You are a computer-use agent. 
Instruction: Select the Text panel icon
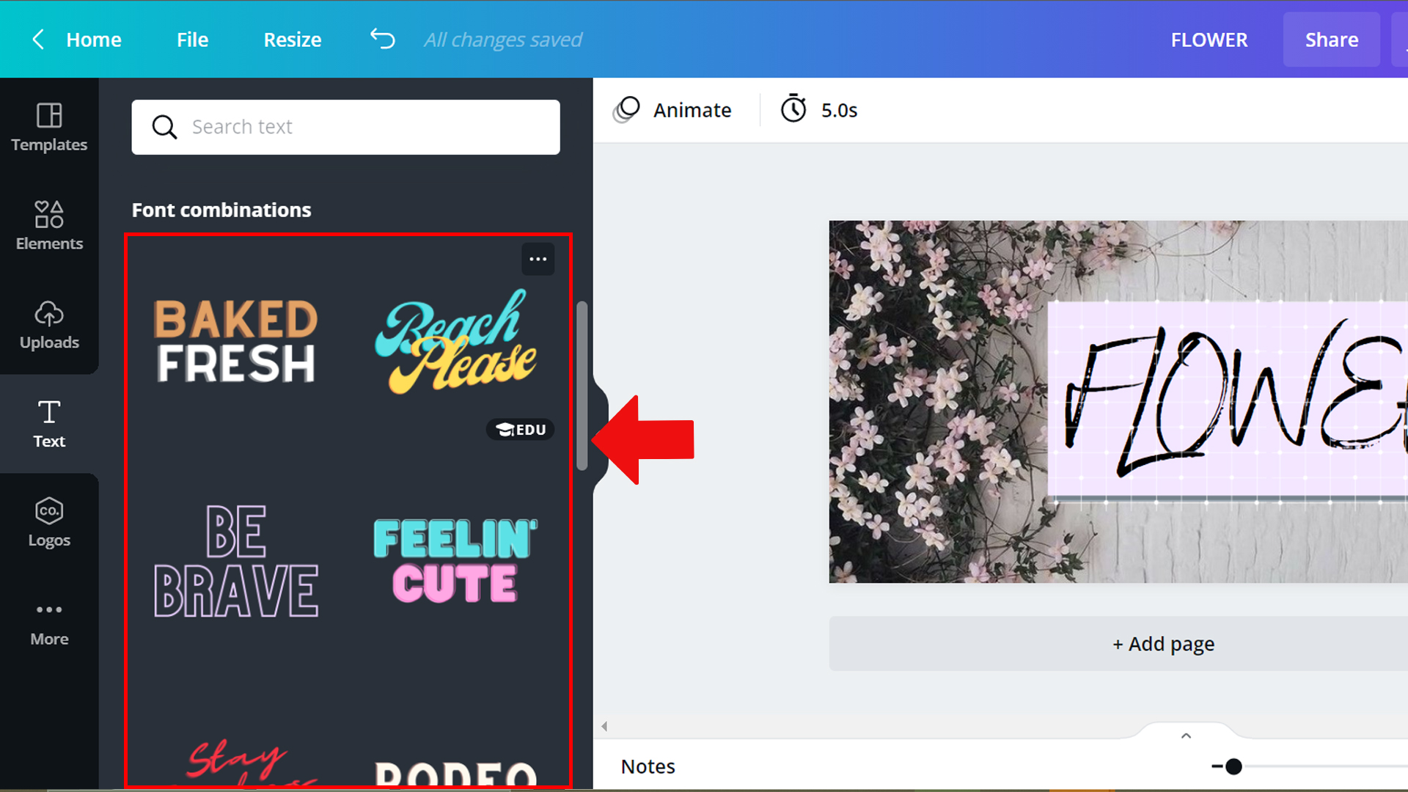(48, 425)
